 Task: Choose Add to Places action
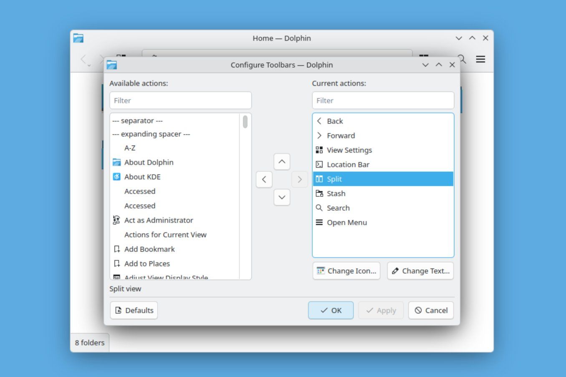click(x=175, y=264)
